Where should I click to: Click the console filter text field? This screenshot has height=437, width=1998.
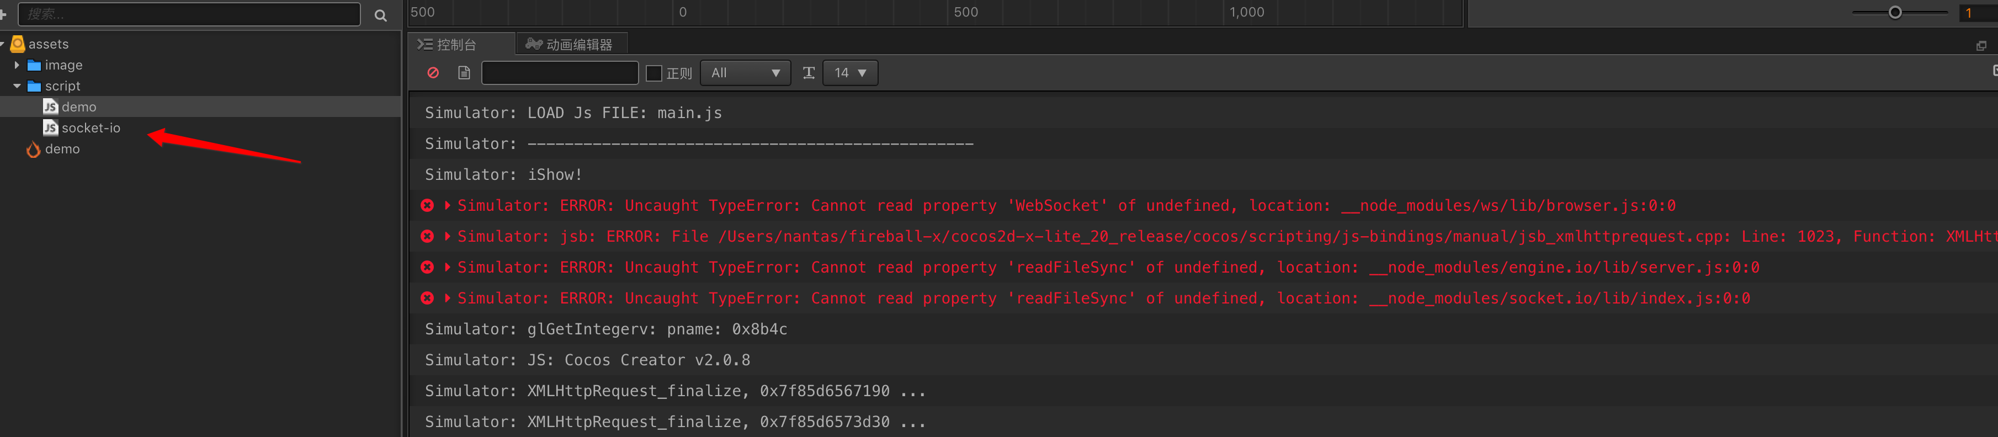(559, 73)
